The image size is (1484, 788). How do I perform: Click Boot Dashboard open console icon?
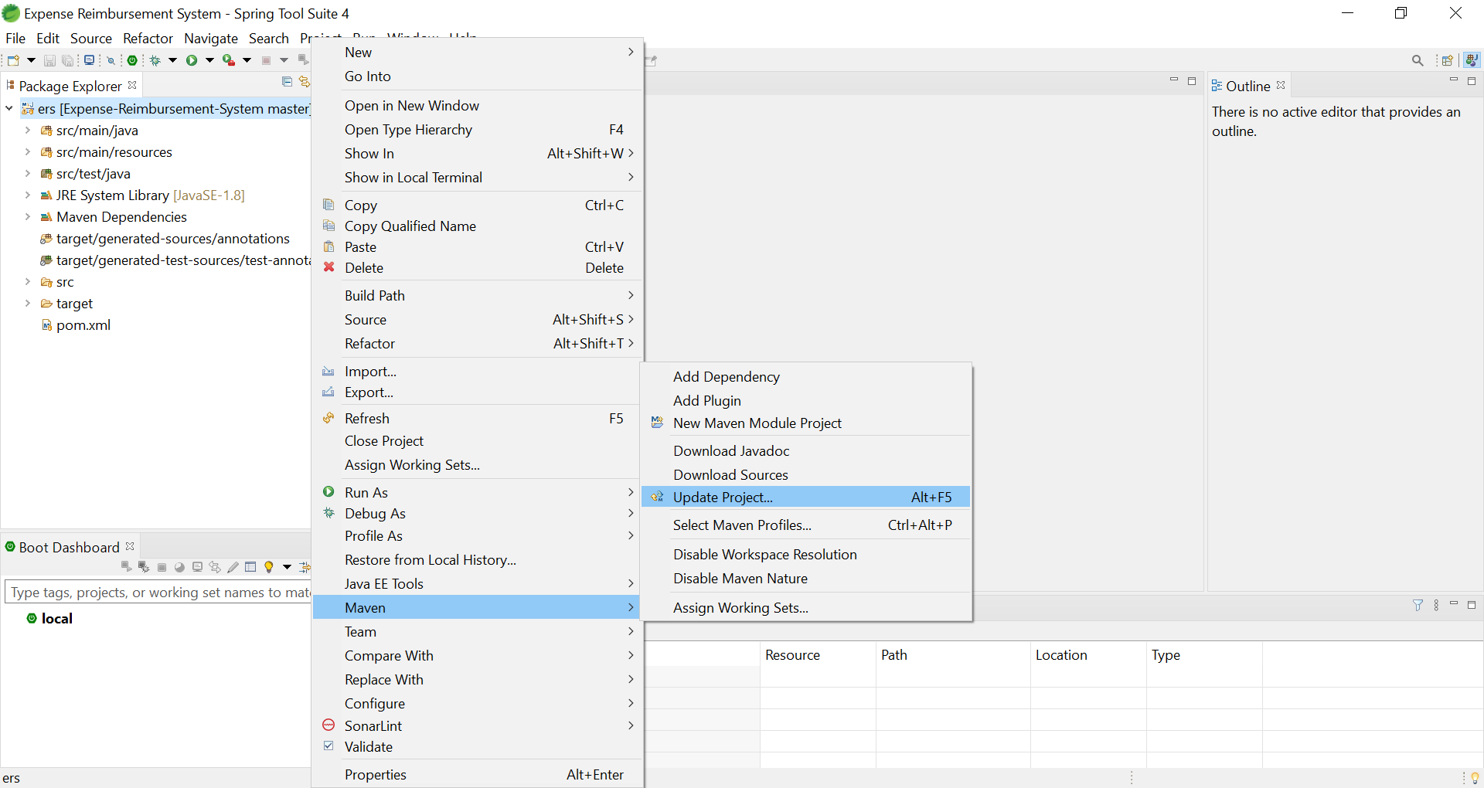point(197,566)
